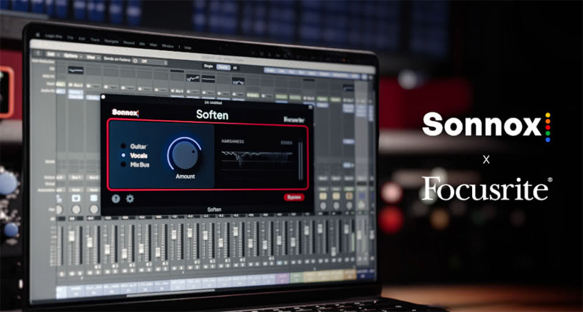The width and height of the screenshot is (583, 312).
Task: Toggle the Esses label above the graph
Action: (x=286, y=143)
